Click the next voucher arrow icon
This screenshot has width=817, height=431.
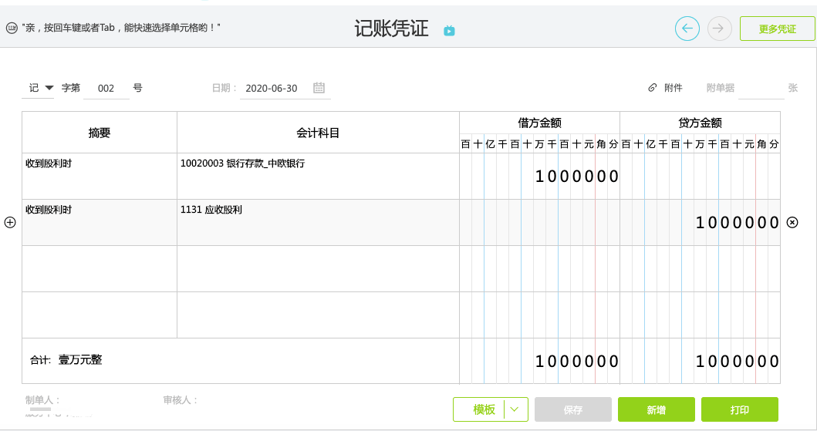720,28
